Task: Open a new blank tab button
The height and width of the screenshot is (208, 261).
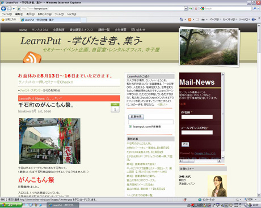Action: tap(84, 20)
